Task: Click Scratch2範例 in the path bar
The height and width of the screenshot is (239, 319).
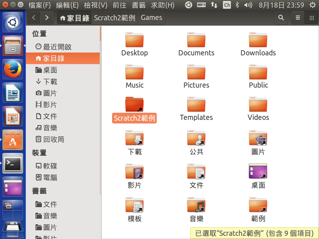Action: point(115,18)
